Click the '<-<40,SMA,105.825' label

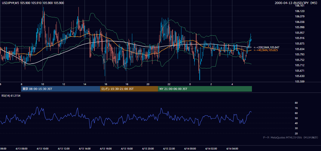tap(265, 50)
